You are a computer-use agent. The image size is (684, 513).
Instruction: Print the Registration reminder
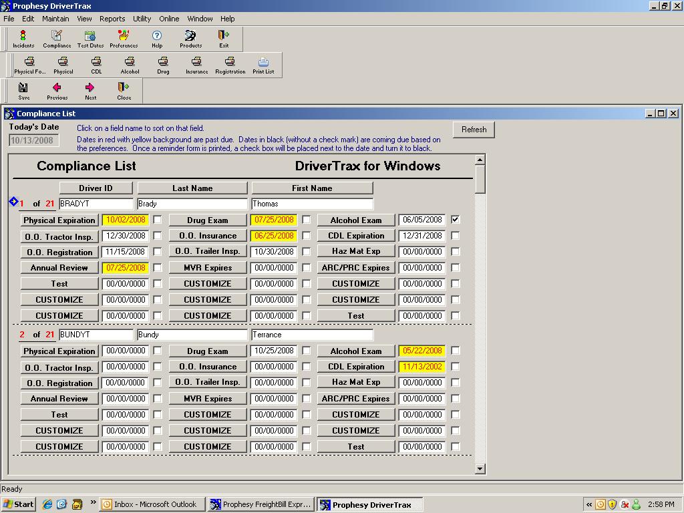230,65
